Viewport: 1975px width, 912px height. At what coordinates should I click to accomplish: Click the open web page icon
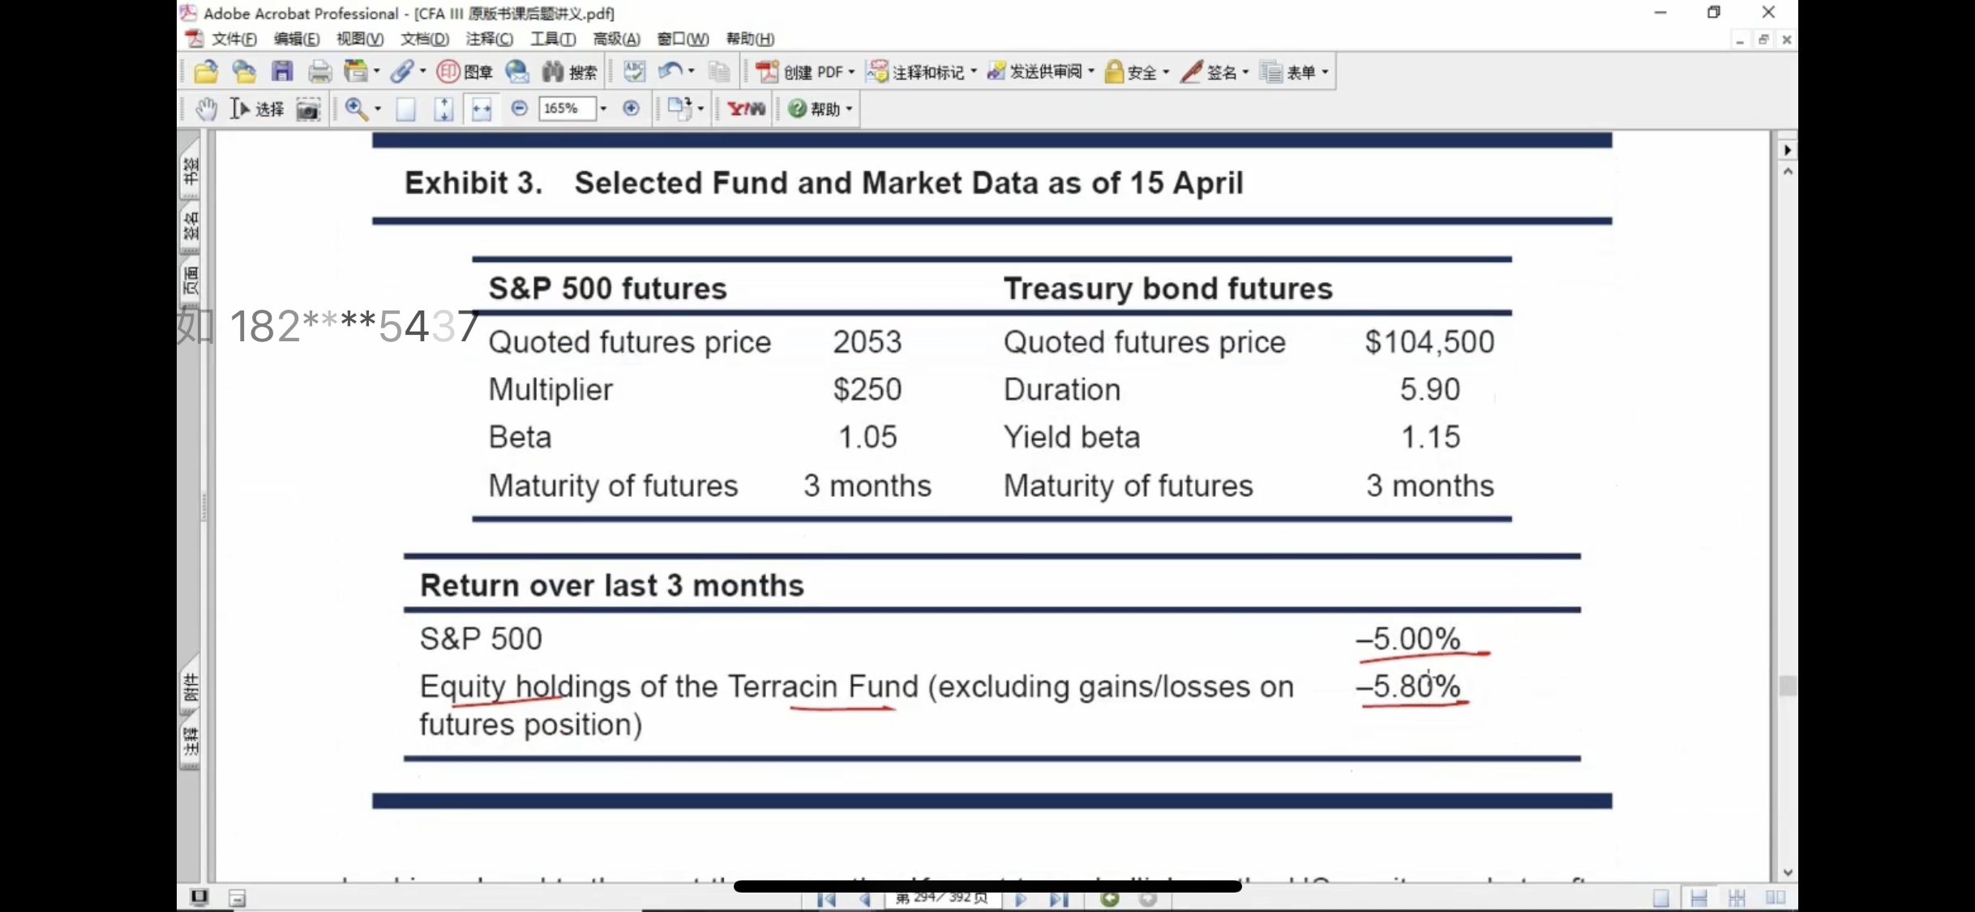244,72
